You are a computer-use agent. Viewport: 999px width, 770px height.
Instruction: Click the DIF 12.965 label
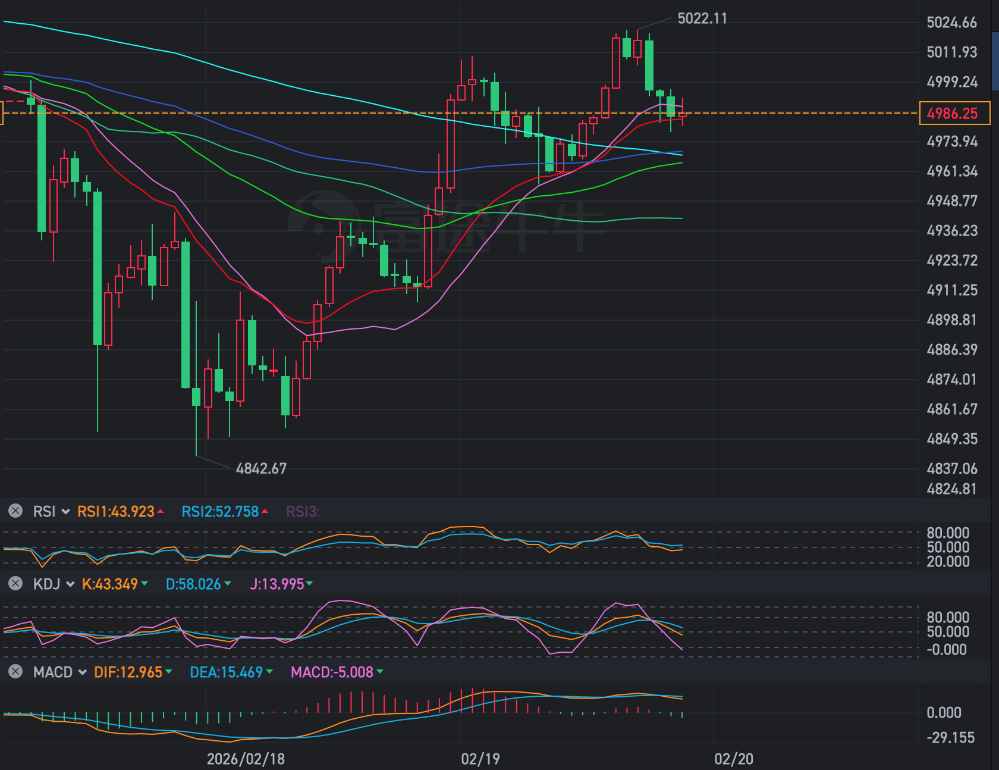point(128,672)
